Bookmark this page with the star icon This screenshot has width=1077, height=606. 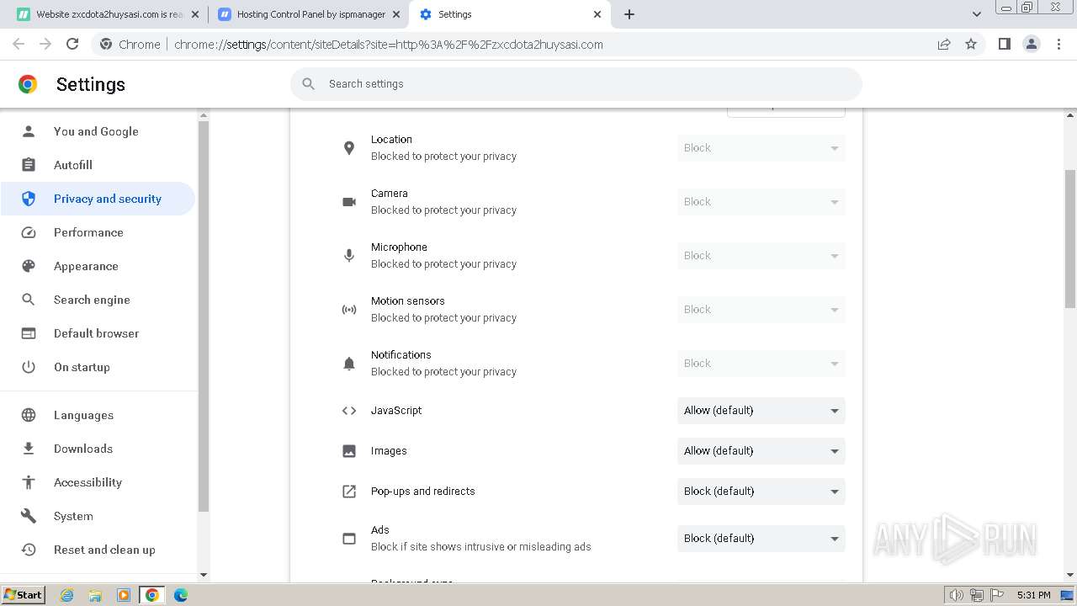[971, 44]
